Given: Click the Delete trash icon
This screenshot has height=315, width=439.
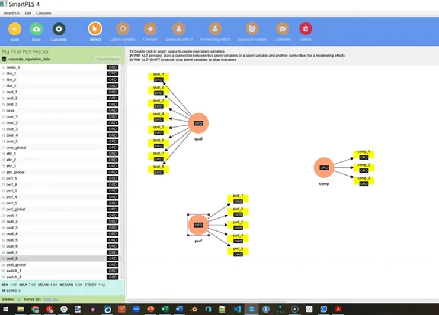Looking at the screenshot, I should point(306,29).
